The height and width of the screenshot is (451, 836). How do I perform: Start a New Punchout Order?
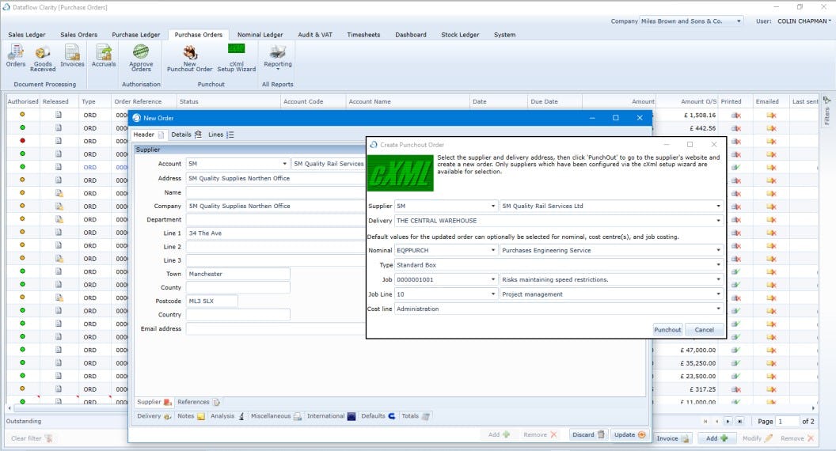[x=189, y=58]
